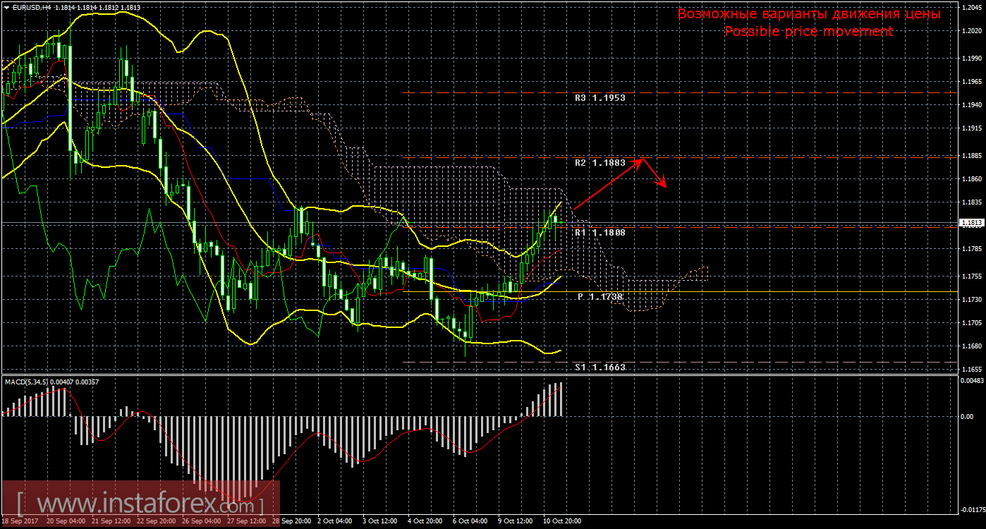
Task: Click the 18 Sep 2017 time label
Action: pyautogui.click(x=19, y=521)
